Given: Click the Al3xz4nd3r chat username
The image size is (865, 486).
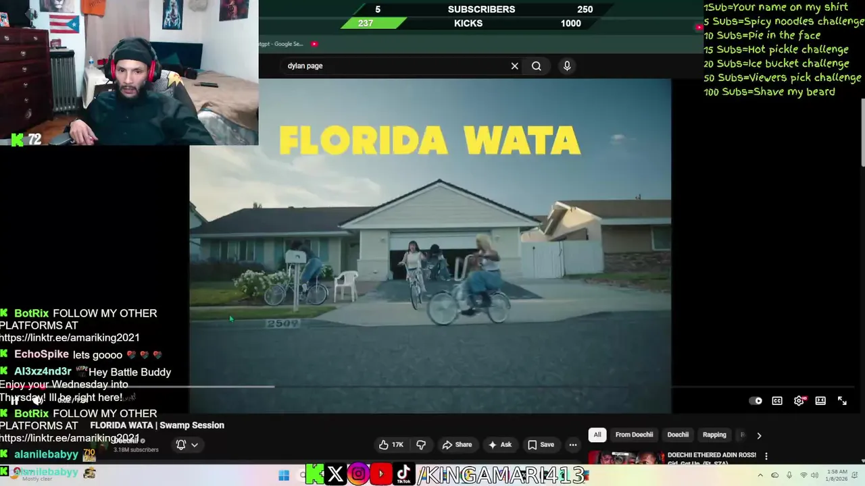Looking at the screenshot, I should (43, 371).
